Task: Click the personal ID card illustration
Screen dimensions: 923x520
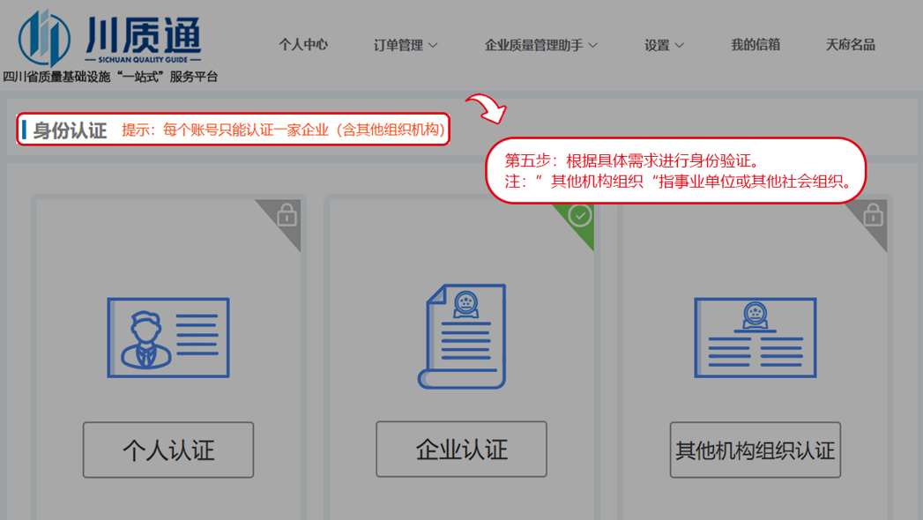Action: 168,338
